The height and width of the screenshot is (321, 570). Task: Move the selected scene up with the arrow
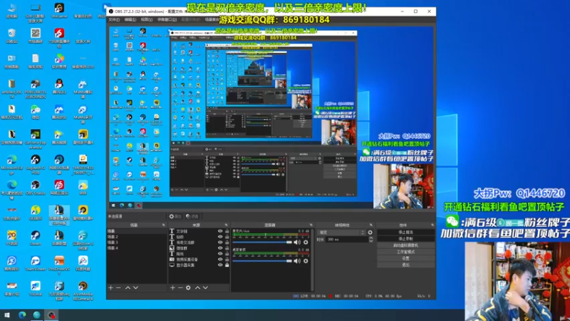coord(128,287)
